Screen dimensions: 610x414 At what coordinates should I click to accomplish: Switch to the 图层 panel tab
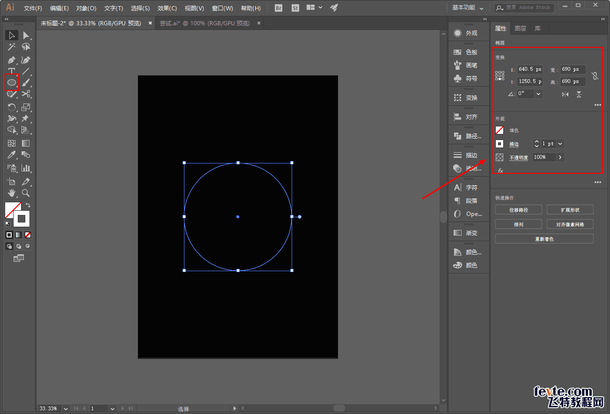point(520,29)
